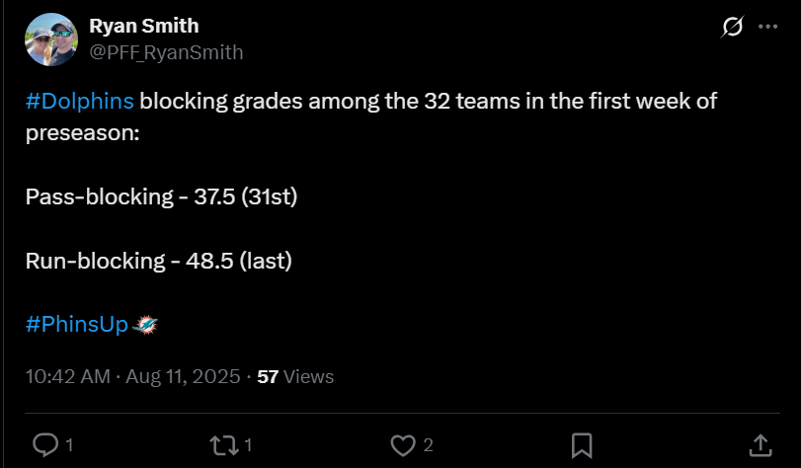Click the Grok explain icon

point(732,27)
